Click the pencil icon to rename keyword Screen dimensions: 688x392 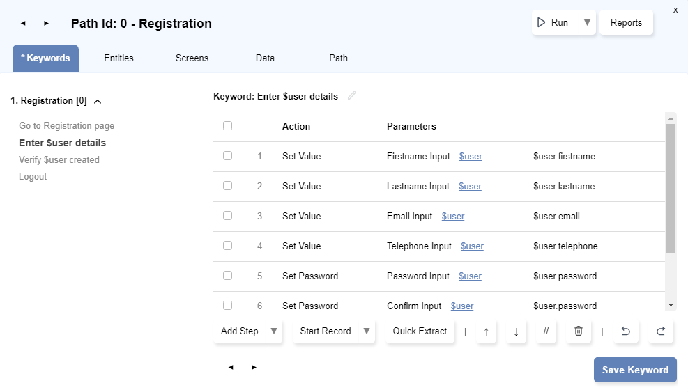[352, 96]
